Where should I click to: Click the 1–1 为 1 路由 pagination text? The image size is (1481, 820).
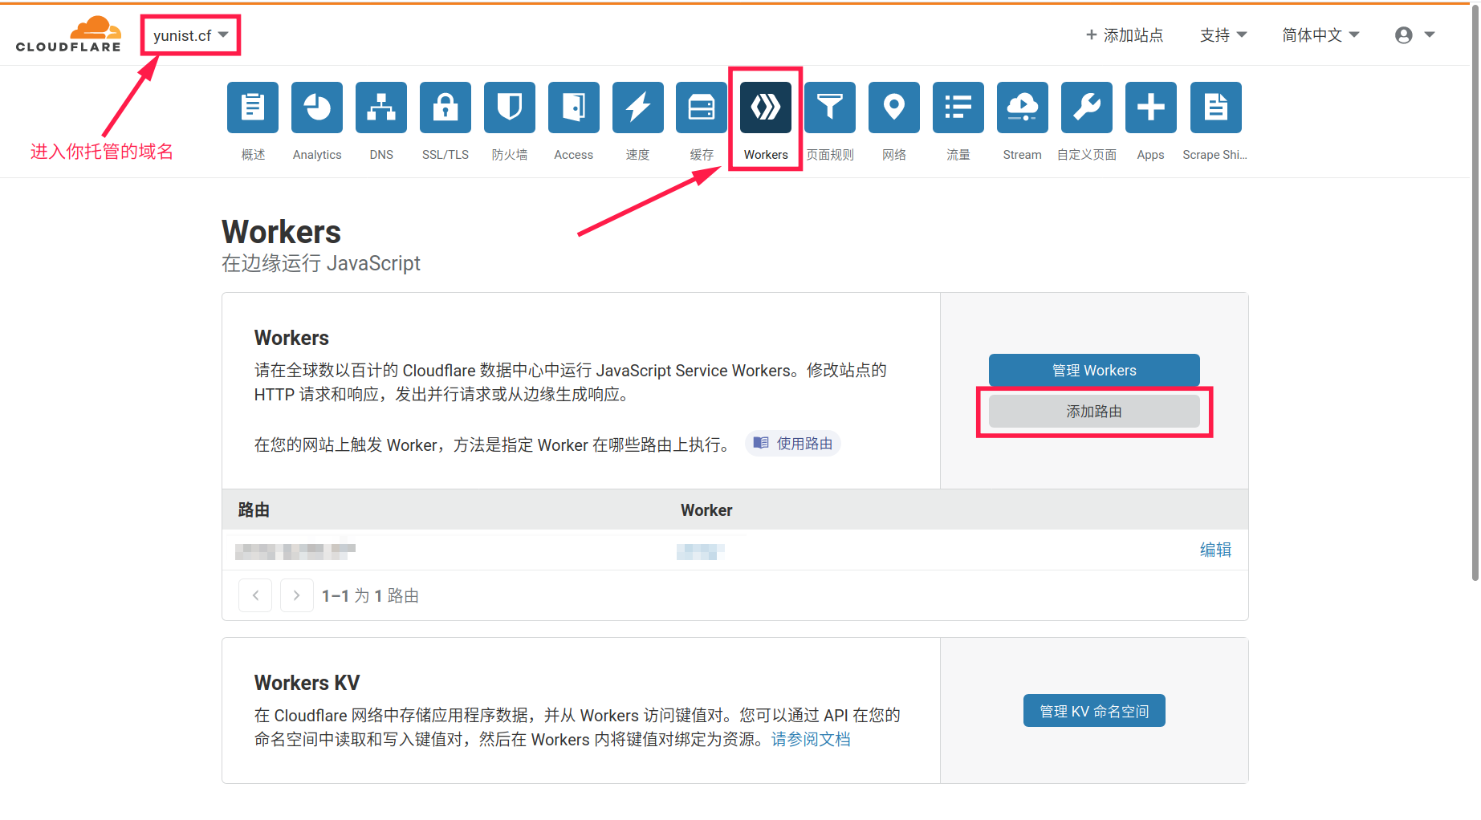pos(370,596)
